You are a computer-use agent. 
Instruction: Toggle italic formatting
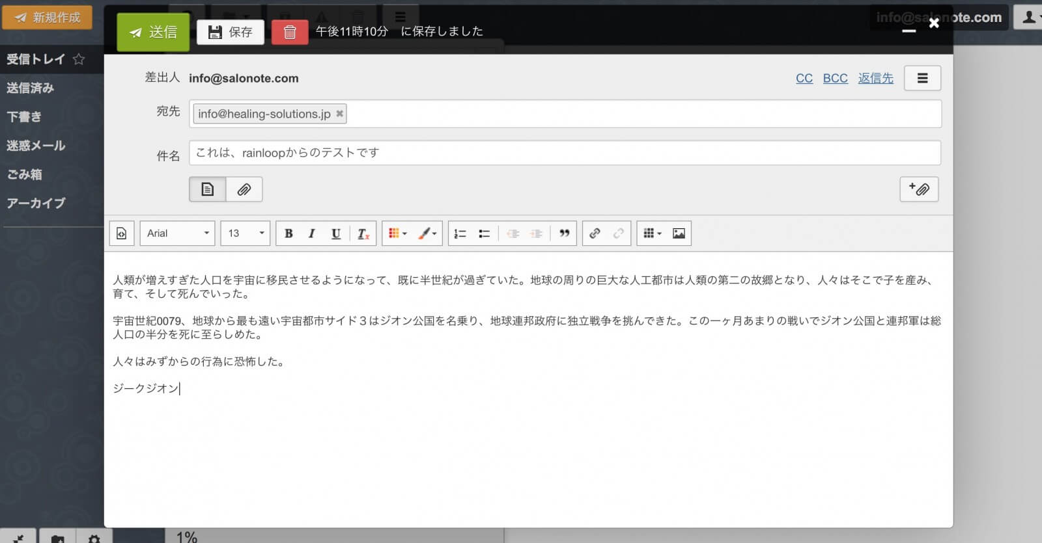coord(312,233)
